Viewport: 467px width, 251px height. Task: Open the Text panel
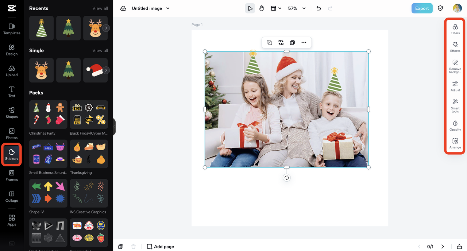(12, 92)
